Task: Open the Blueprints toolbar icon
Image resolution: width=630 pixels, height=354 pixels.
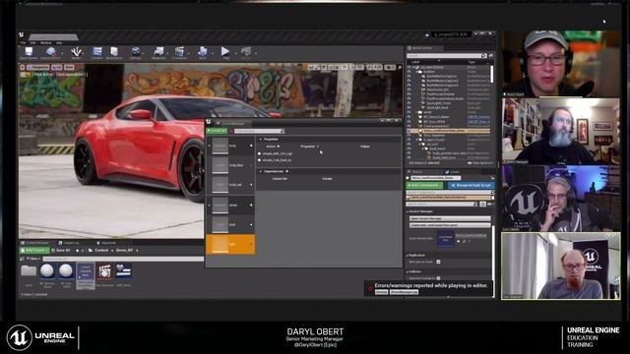Action: click(158, 52)
